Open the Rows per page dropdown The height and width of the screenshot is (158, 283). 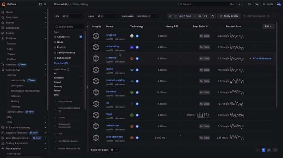click(x=114, y=150)
